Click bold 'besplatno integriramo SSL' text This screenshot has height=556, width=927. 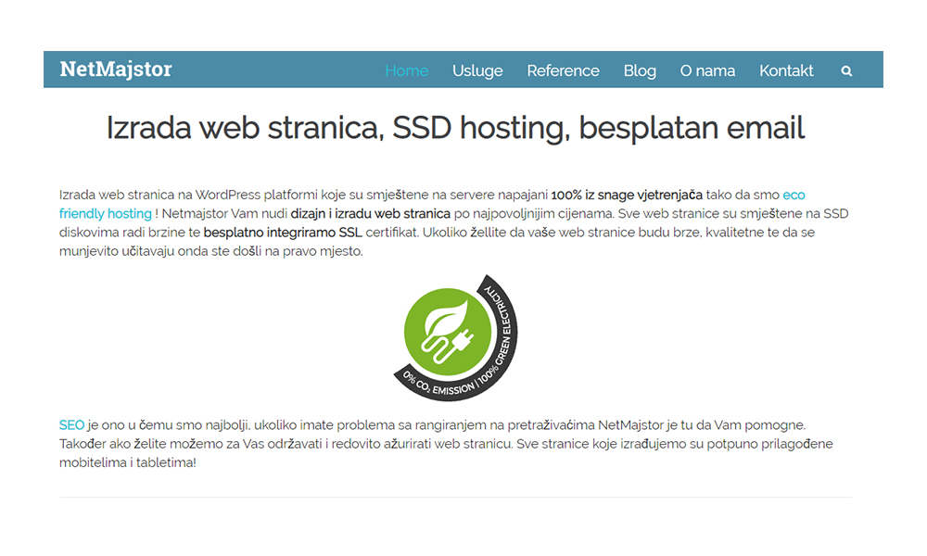[x=282, y=232]
